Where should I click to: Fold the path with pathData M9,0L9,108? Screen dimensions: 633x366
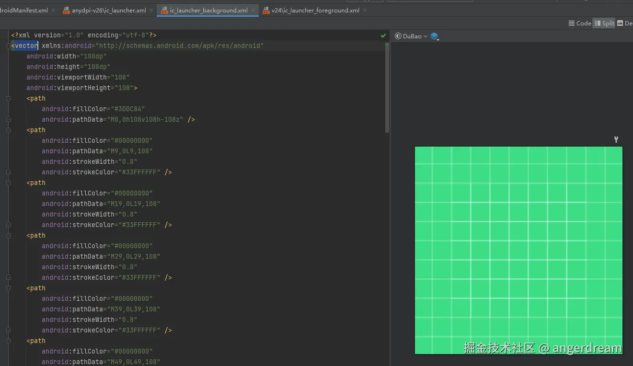8,130
